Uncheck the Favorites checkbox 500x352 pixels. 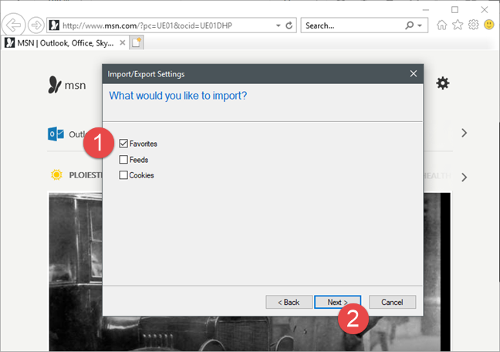click(x=123, y=144)
